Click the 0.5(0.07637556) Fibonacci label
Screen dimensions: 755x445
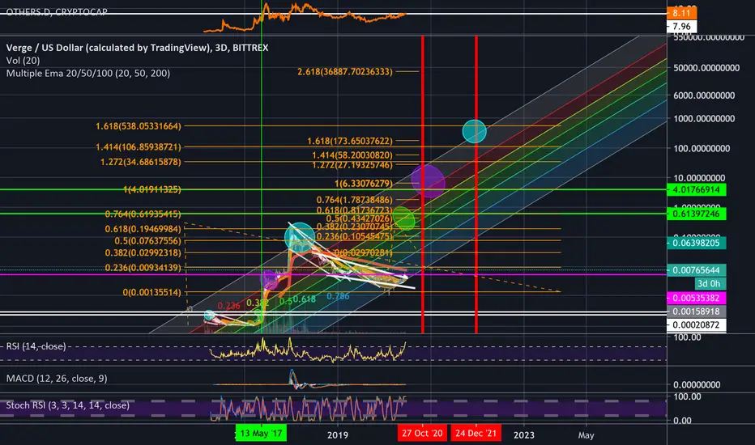point(147,240)
